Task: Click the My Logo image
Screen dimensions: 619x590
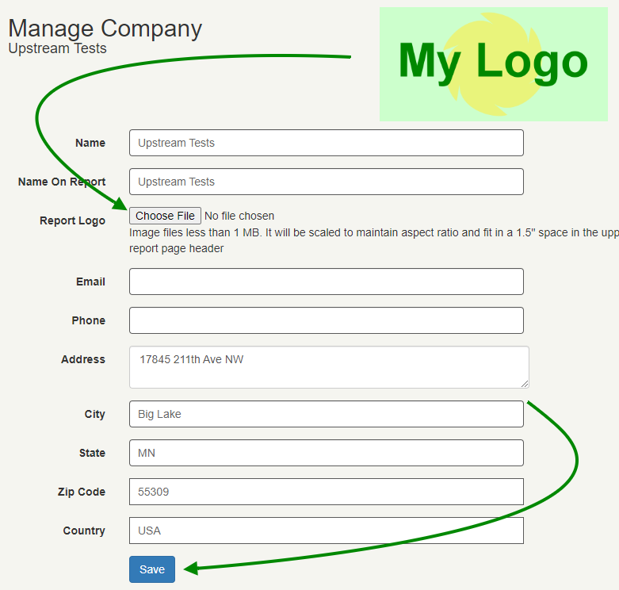Action: [493, 63]
